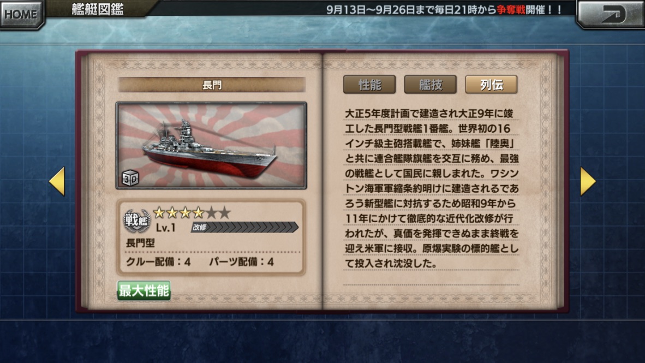Click the ship biography text

[432, 188]
